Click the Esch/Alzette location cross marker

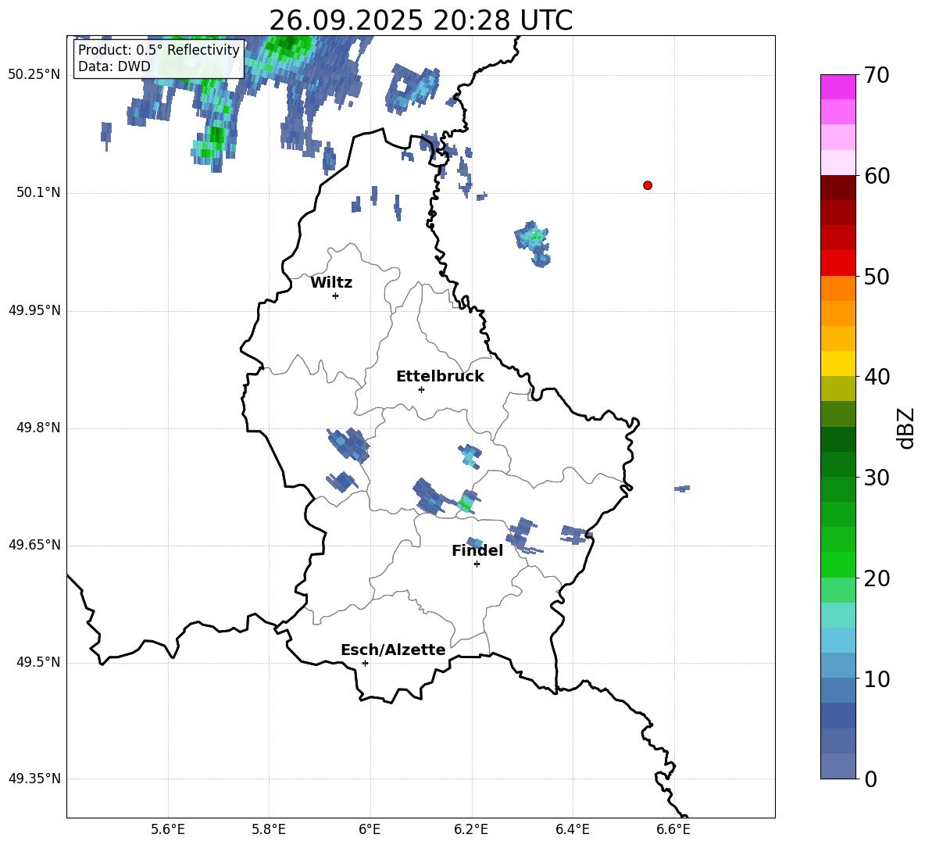[365, 663]
